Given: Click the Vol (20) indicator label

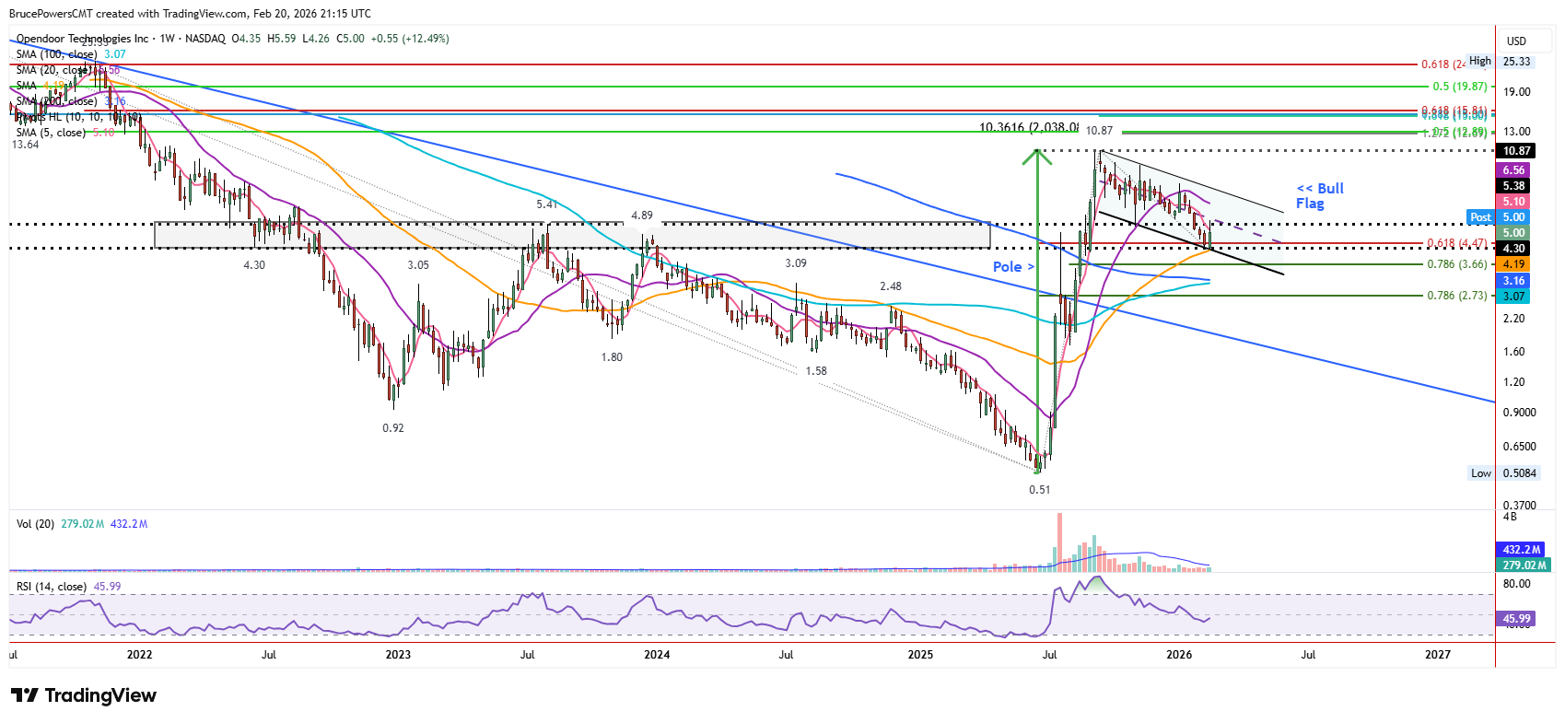Looking at the screenshot, I should (35, 524).
